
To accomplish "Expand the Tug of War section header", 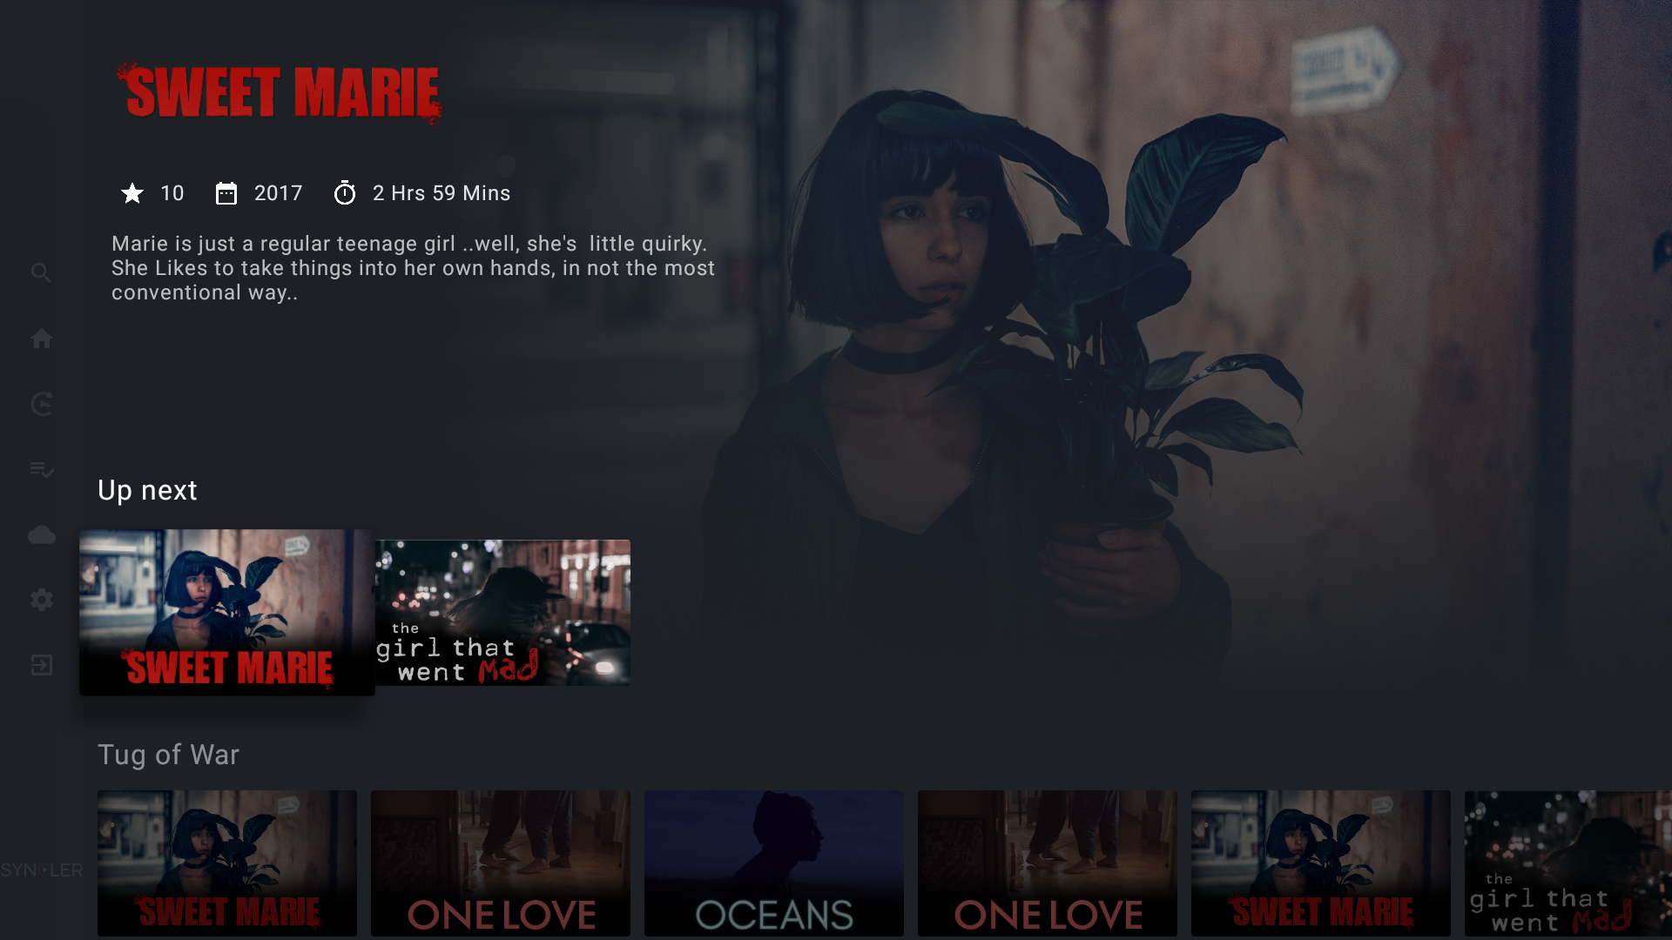I will (169, 755).
